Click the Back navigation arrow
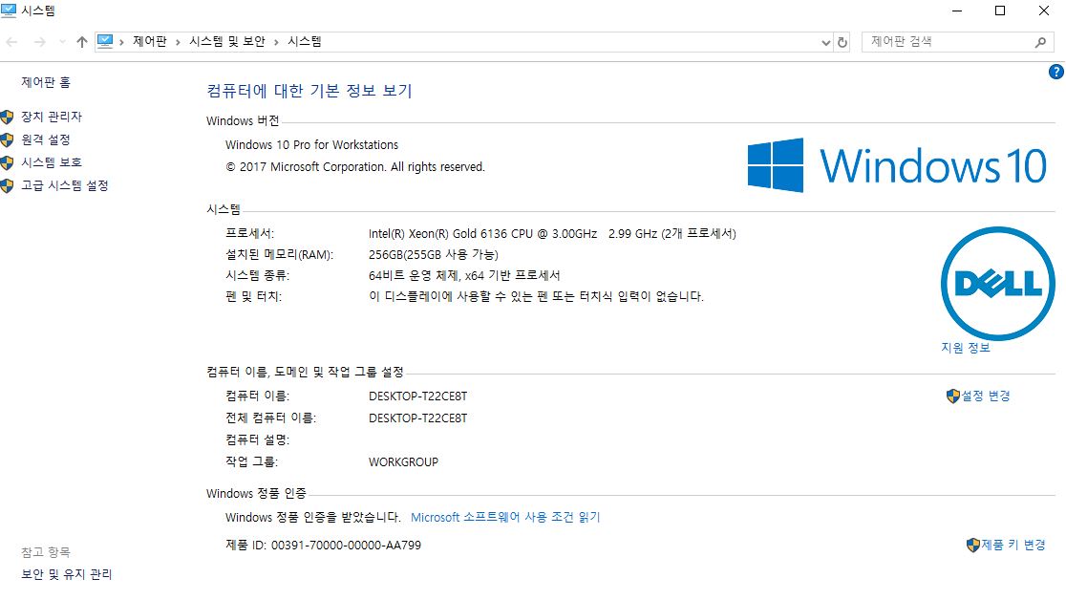Viewport: 1066px width, 600px height. click(x=11, y=42)
